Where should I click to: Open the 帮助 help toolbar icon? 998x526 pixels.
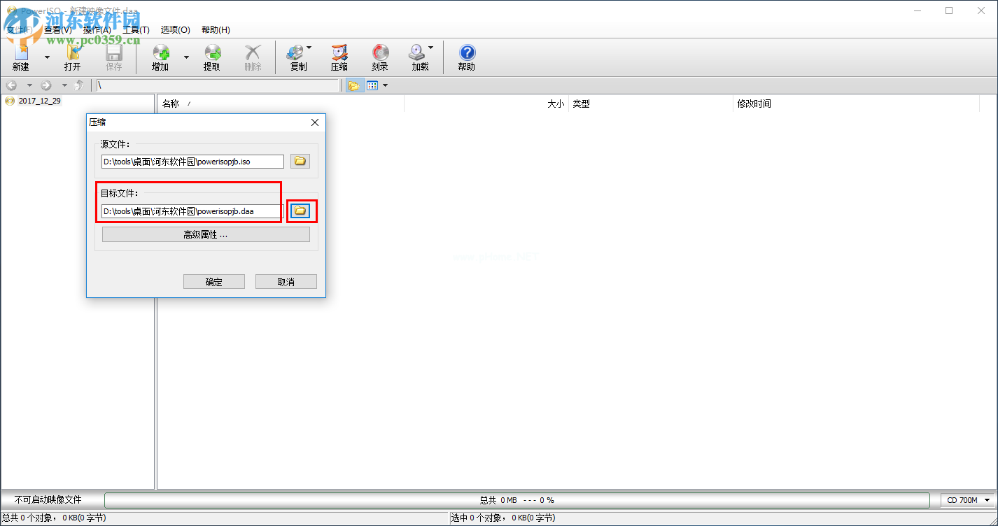pos(467,55)
